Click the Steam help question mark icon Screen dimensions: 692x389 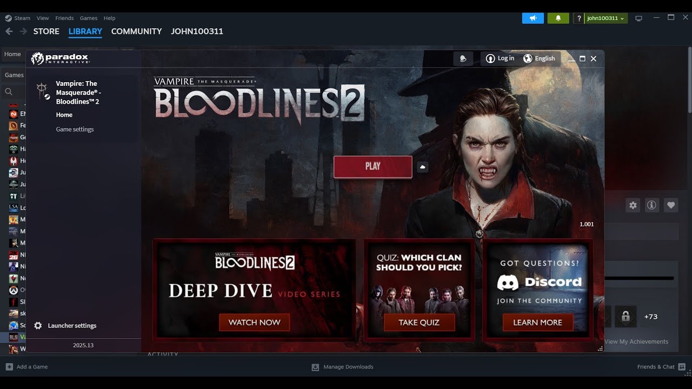(579, 18)
